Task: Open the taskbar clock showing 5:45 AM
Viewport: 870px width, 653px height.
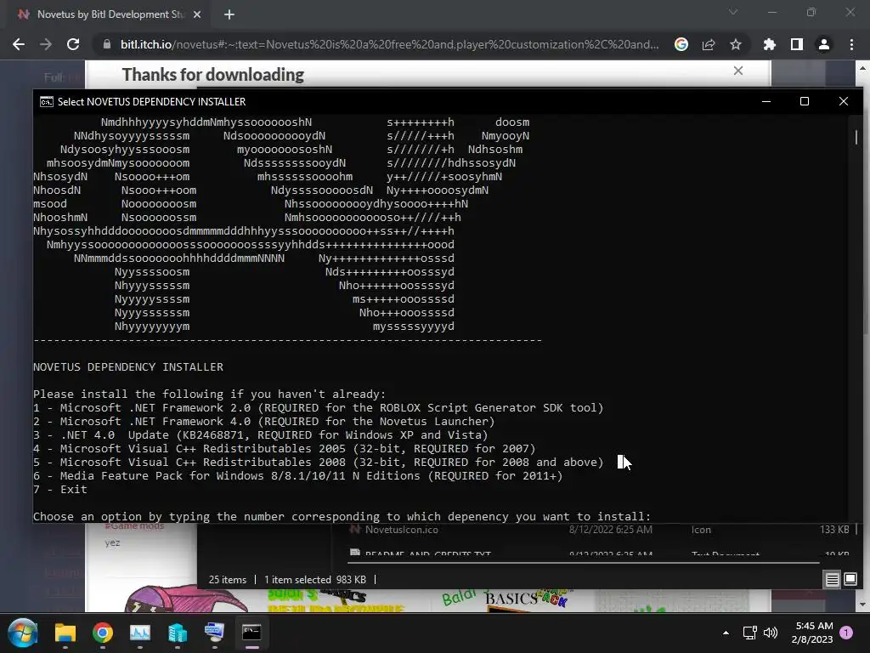Action: (x=813, y=633)
